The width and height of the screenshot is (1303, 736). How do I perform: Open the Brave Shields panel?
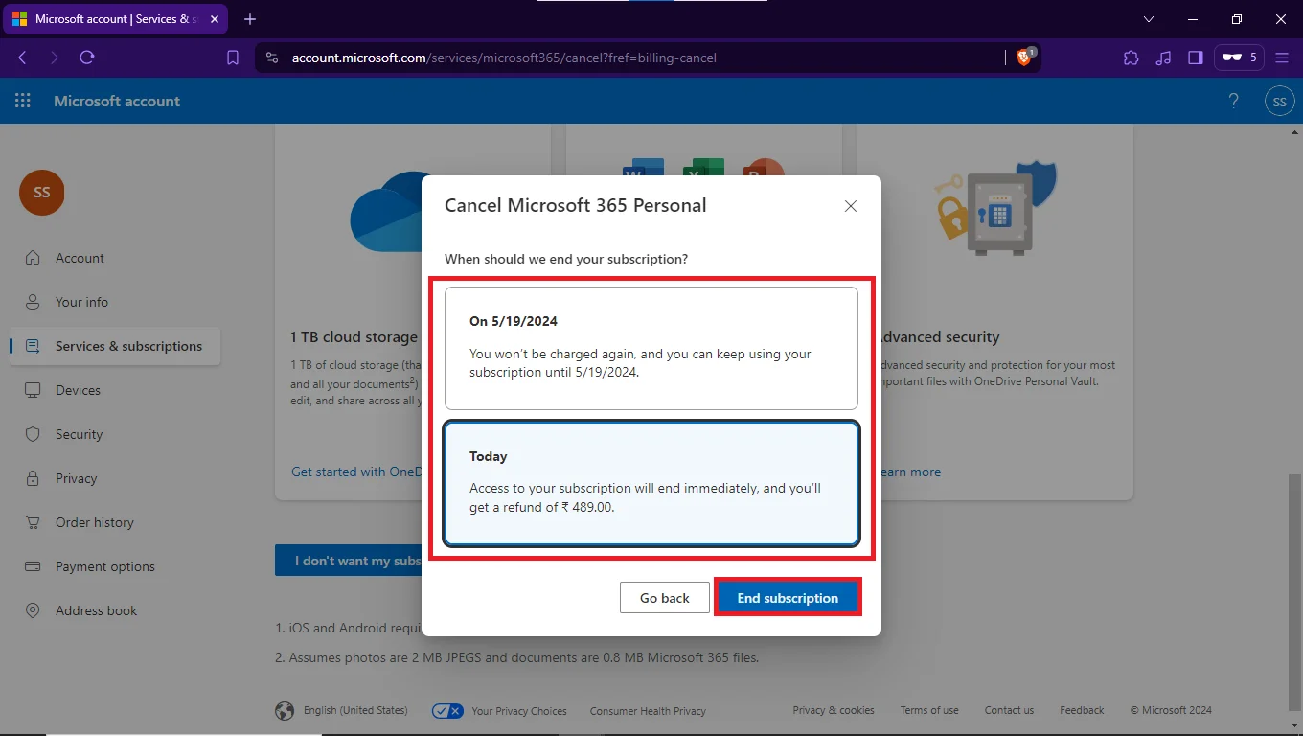point(1025,57)
